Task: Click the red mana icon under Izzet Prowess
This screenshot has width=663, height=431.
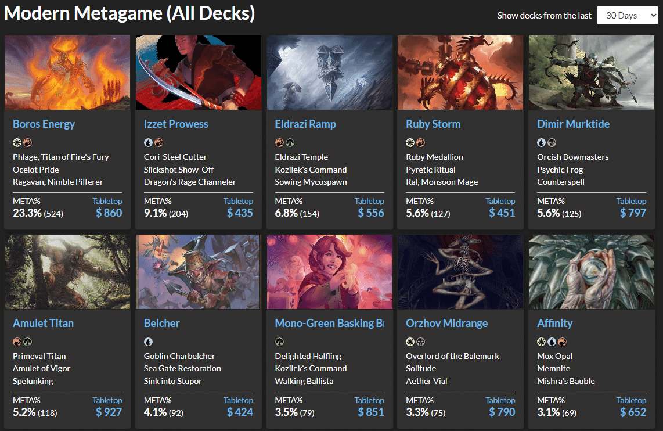Action: pos(158,142)
